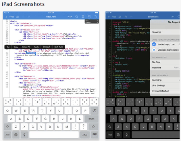Viewport: 181px width, 141px height.
Task: Open the symbol list icon beside share
Action: pyautogui.click(x=89, y=17)
